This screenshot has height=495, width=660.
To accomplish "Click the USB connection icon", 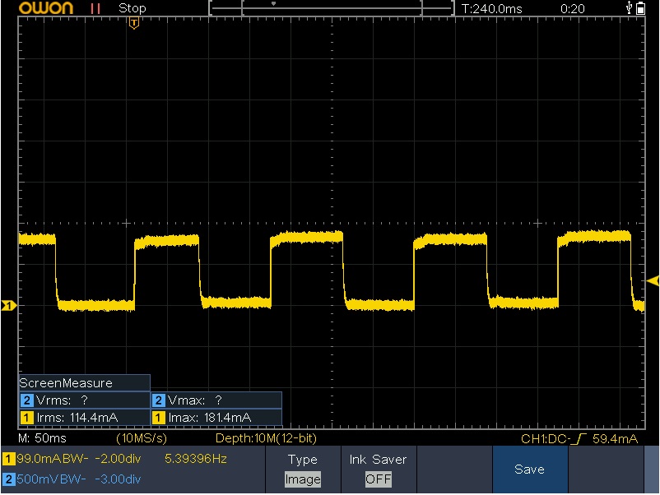I will click(x=630, y=8).
